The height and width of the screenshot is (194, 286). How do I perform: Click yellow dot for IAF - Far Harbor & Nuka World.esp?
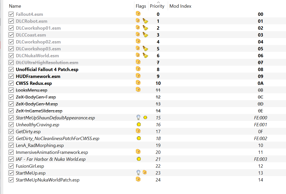[x=139, y=159]
